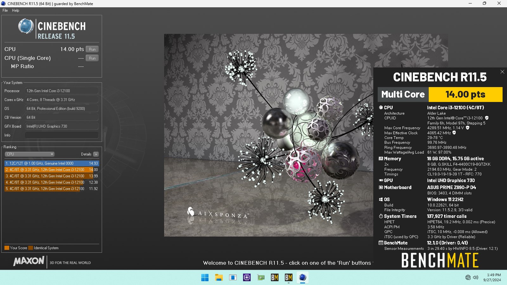The image size is (507, 285).
Task: Click the CPUID verified shield icon
Action: coord(487,118)
